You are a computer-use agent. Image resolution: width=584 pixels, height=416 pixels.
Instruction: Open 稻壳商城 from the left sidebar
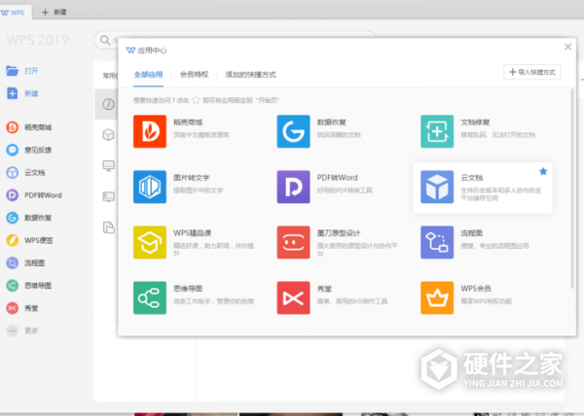click(28, 127)
